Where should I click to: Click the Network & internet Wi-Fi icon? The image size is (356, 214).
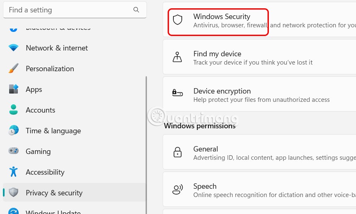pos(14,48)
